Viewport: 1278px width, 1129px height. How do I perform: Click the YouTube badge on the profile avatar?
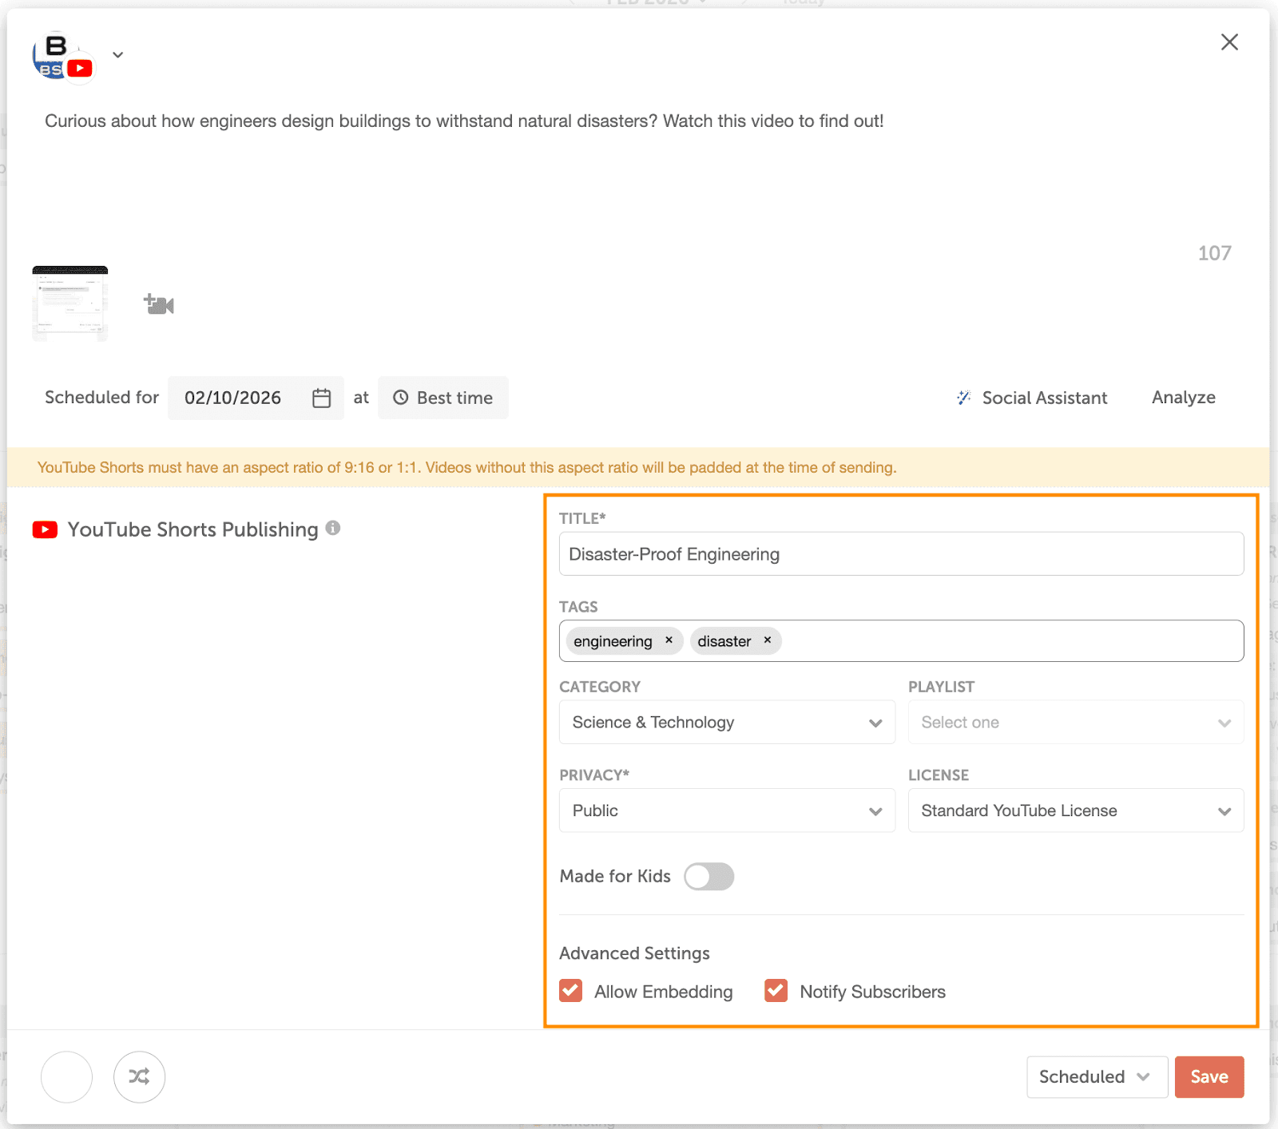(x=78, y=68)
